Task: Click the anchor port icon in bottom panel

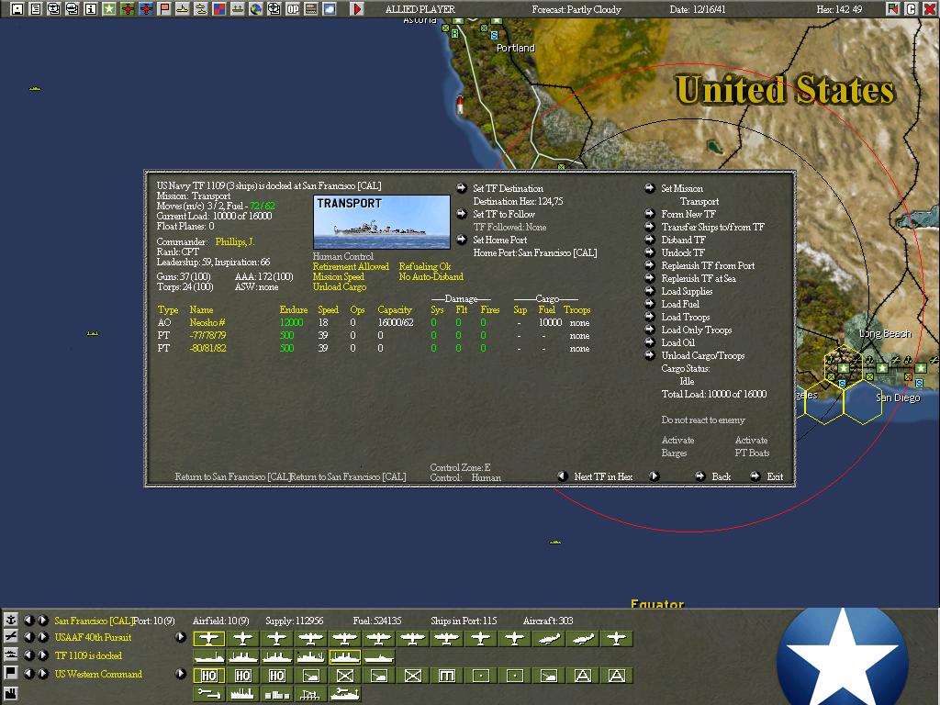Action: (x=11, y=621)
